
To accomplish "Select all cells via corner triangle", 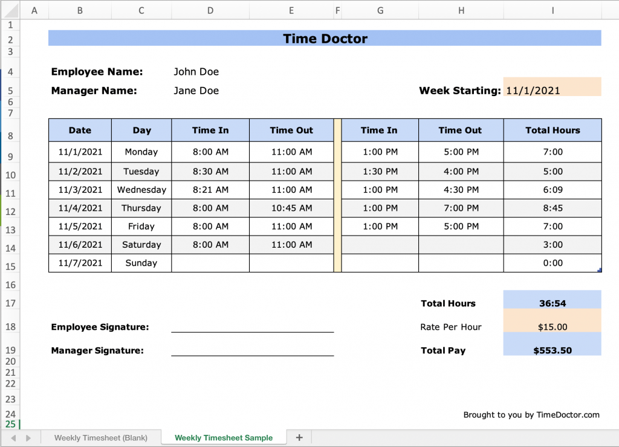I will (x=11, y=10).
